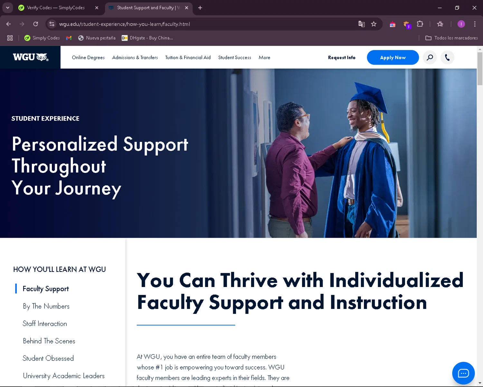The width and height of the screenshot is (483, 387).
Task: Open Student Obsessed sidebar link
Action: (48, 359)
